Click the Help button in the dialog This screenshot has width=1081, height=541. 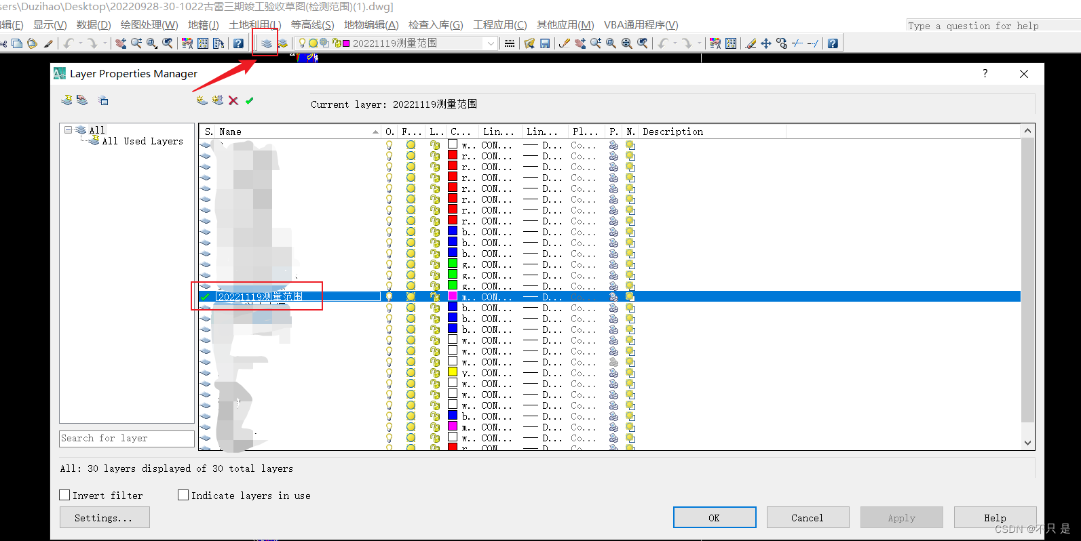point(995,517)
